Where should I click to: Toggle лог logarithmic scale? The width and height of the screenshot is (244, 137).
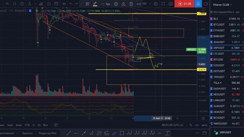197,125
